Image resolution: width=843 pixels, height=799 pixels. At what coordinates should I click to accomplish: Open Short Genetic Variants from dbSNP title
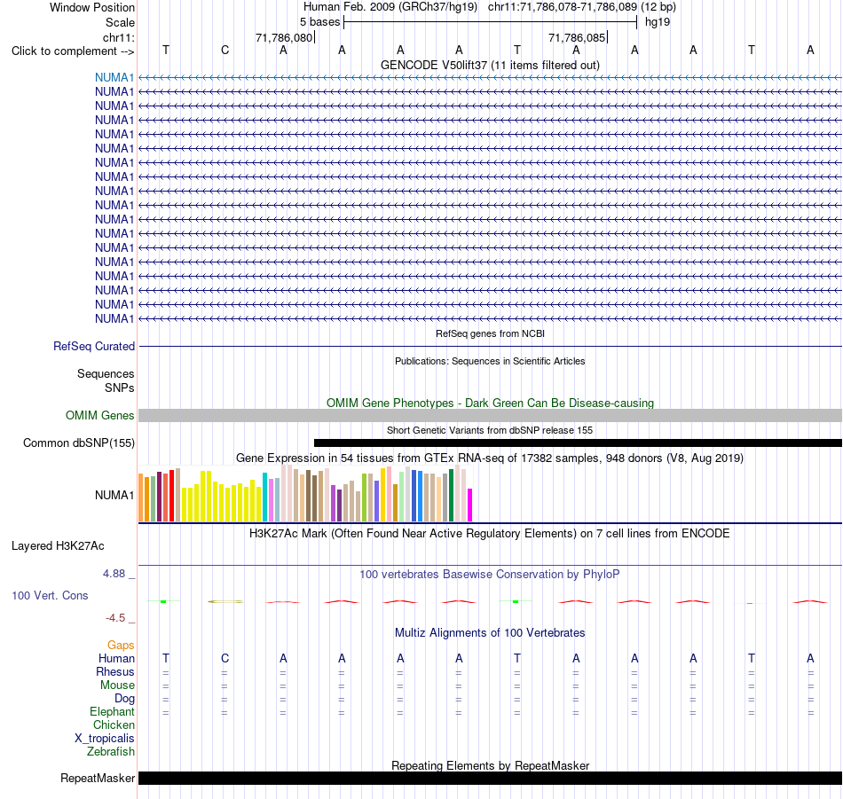[x=490, y=430]
